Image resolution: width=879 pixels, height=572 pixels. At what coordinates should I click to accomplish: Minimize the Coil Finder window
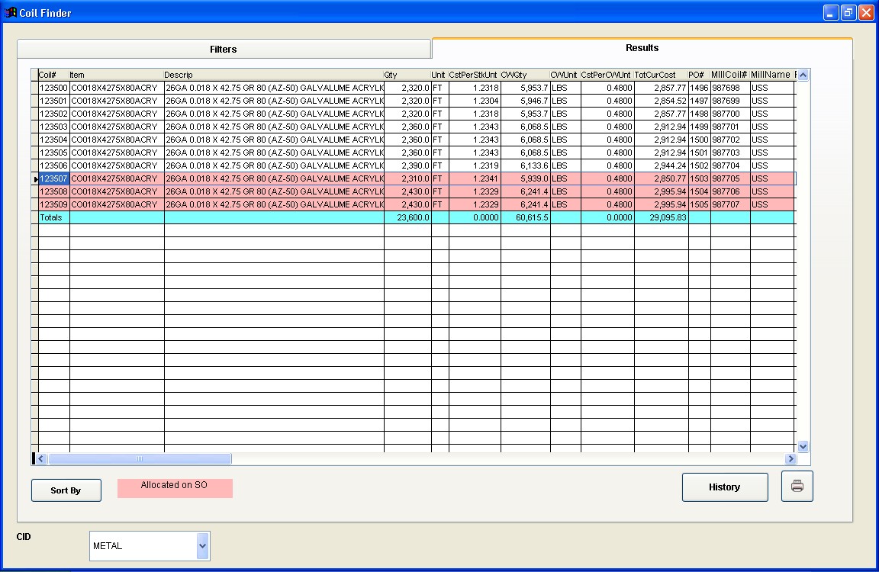click(x=831, y=12)
